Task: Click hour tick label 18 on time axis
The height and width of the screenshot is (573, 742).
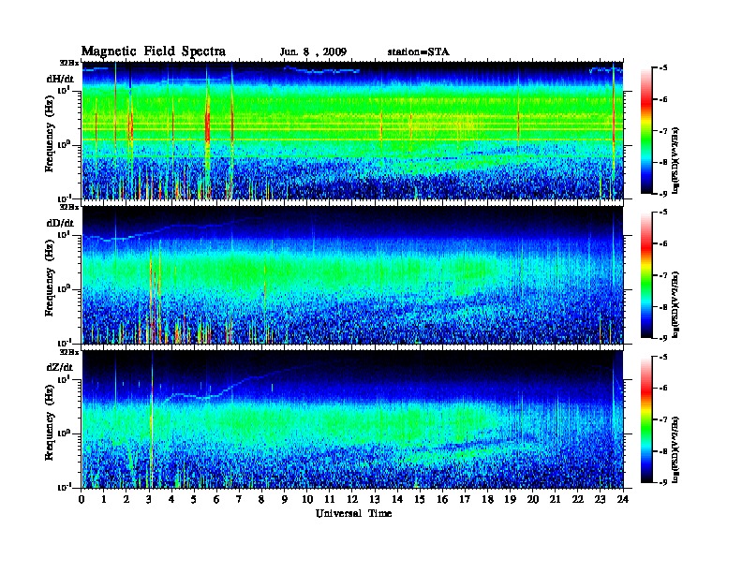Action: pyautogui.click(x=487, y=499)
